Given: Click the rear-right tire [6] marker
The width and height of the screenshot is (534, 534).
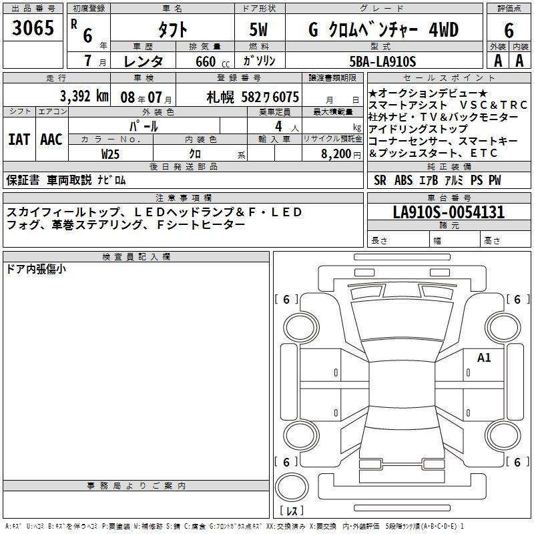Looking at the screenshot, I should [517, 462].
